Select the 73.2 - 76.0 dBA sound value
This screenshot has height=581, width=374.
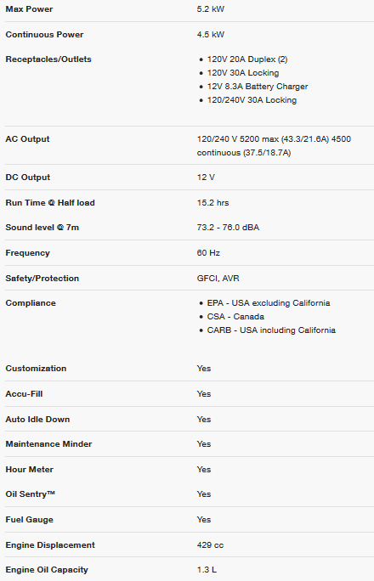(228, 228)
